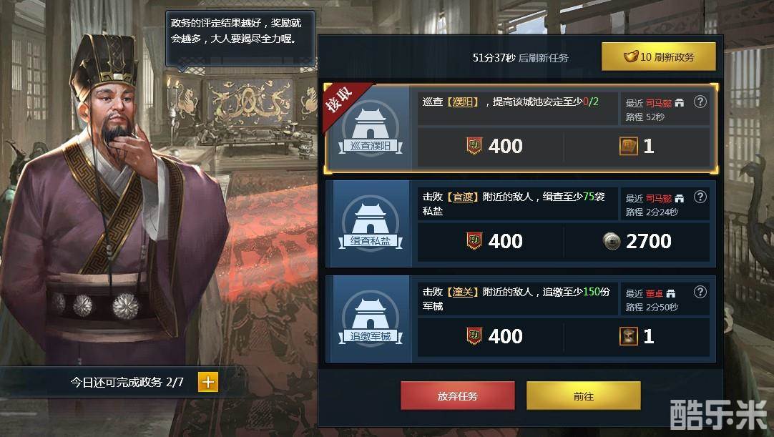
Task: Open the 【潼关】 location link
Action: (463, 292)
